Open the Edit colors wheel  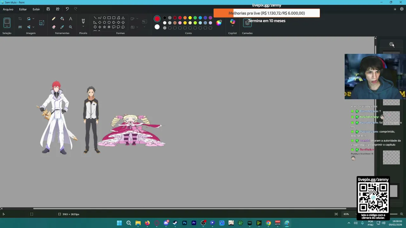pyautogui.click(x=219, y=22)
